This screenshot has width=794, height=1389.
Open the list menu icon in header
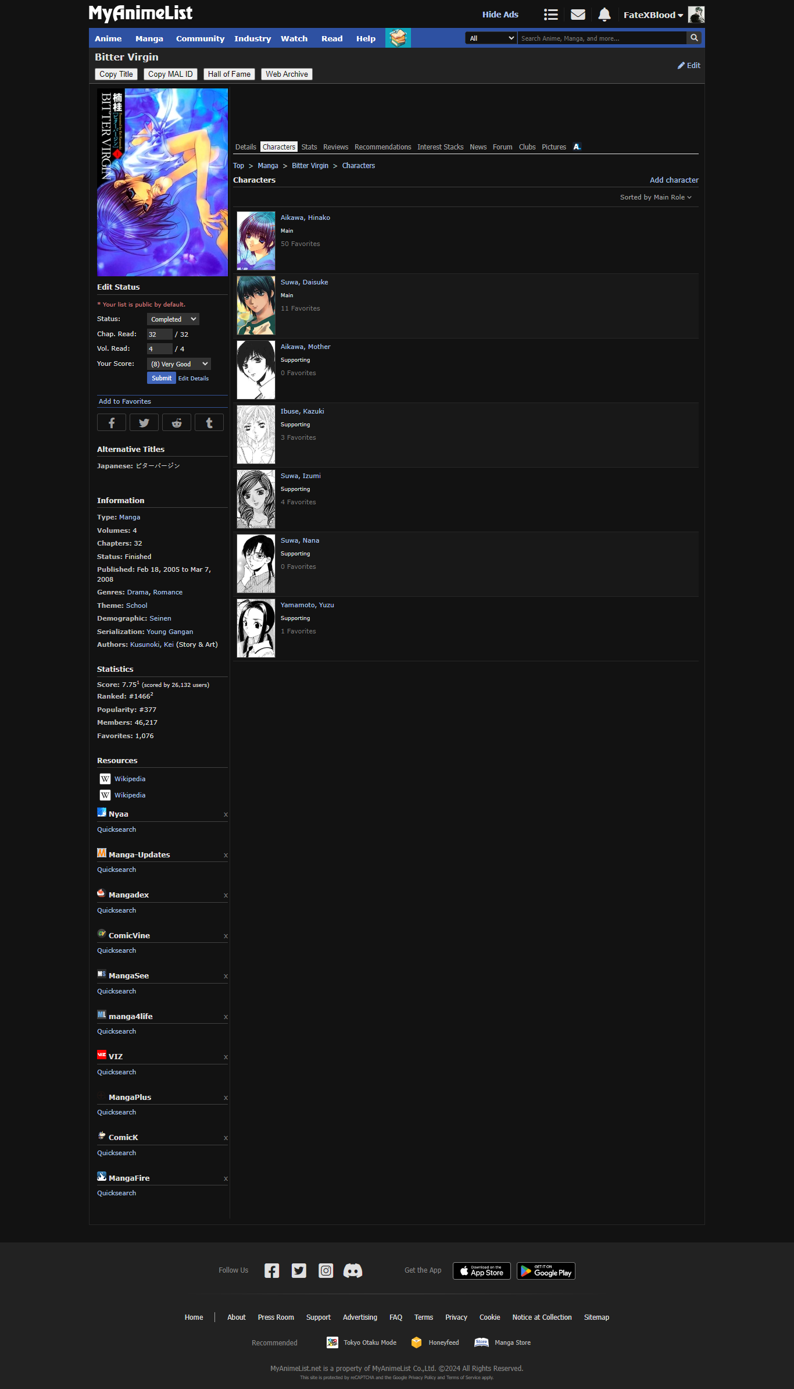pos(550,15)
